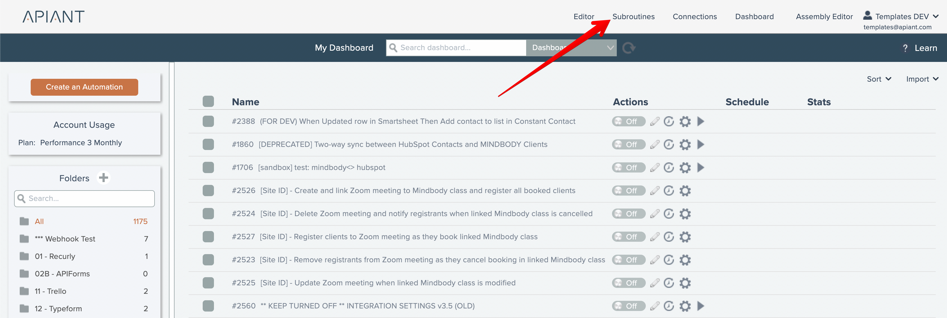
Task: Click the edit pencil icon for automation #2388
Action: [655, 121]
